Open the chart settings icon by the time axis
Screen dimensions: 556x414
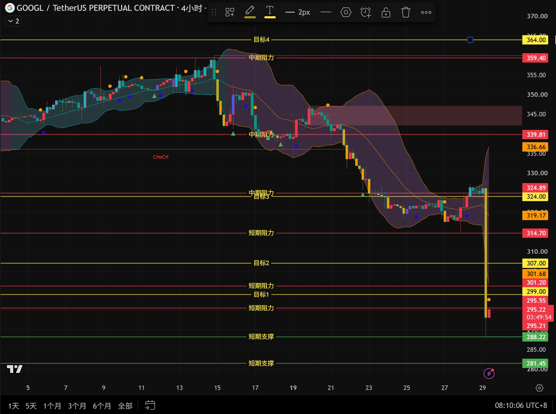[539, 388]
